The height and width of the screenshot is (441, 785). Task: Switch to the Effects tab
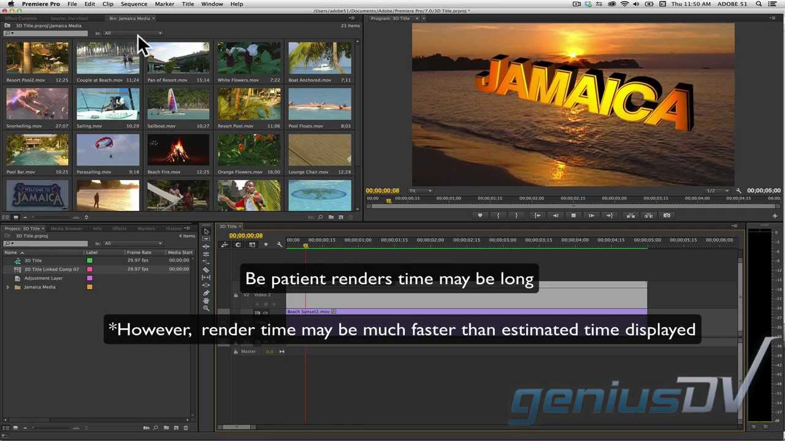[x=120, y=228]
